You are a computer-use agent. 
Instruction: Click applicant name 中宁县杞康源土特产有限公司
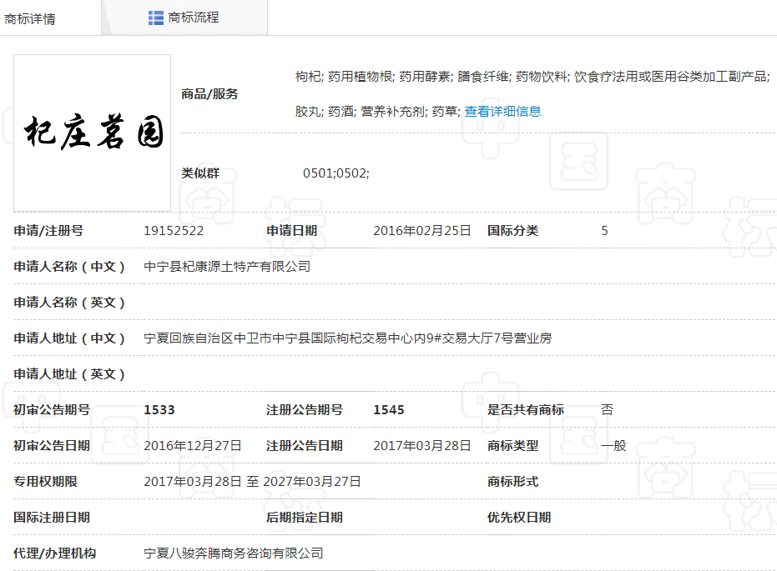coord(227,267)
